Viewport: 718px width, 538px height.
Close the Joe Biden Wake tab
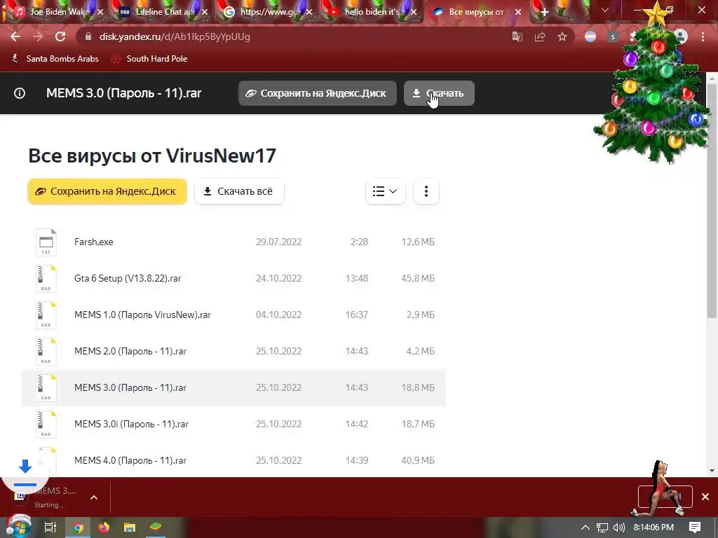100,12
